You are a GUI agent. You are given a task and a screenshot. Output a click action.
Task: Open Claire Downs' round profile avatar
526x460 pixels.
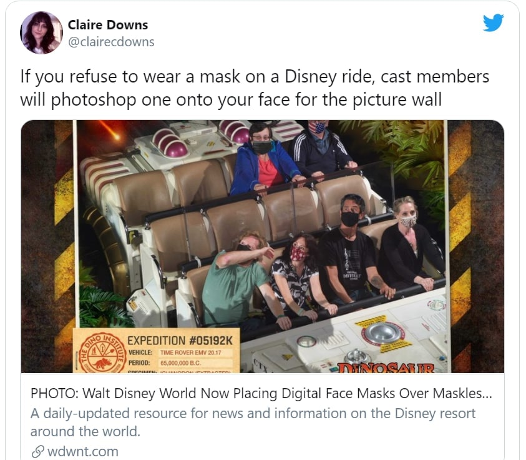(x=41, y=32)
